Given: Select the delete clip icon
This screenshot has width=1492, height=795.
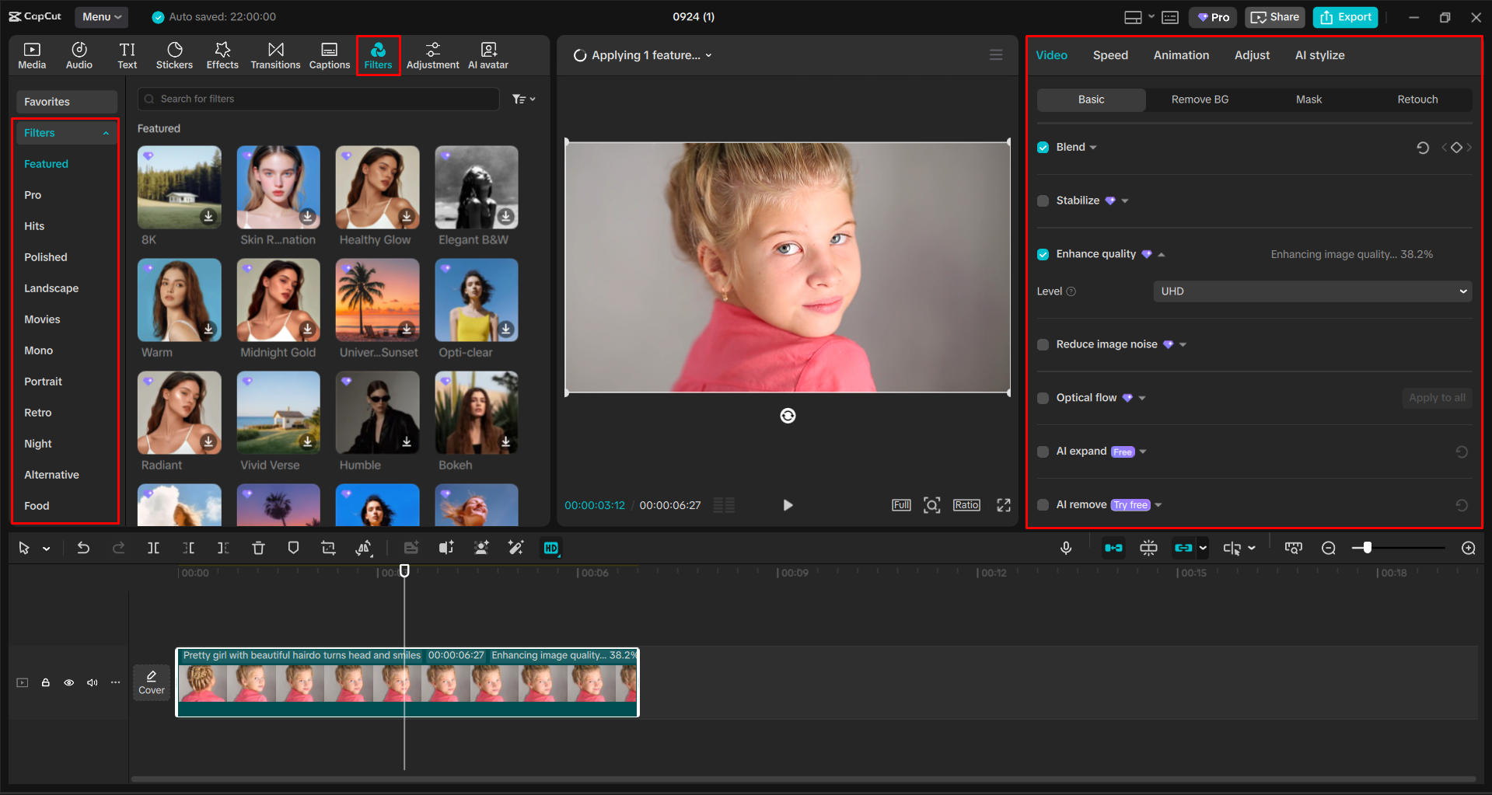Looking at the screenshot, I should [258, 548].
